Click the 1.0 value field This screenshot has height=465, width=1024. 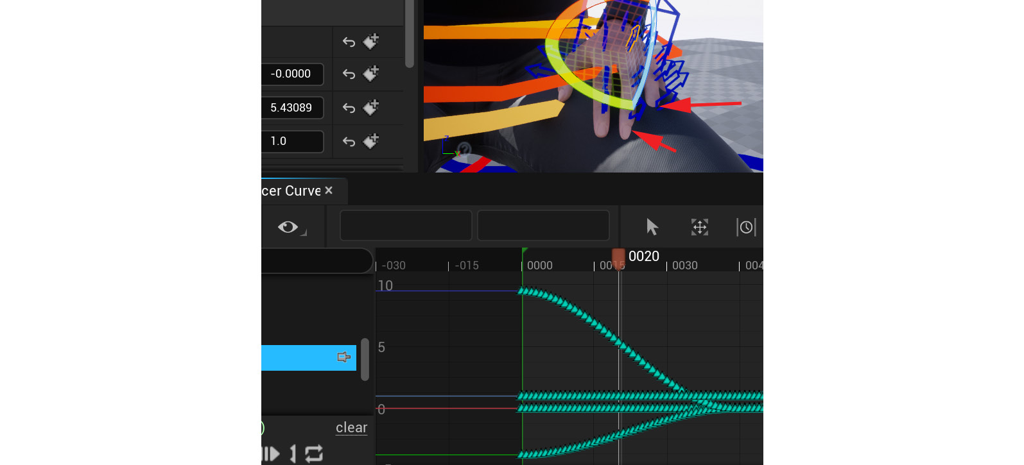pyautogui.click(x=292, y=141)
